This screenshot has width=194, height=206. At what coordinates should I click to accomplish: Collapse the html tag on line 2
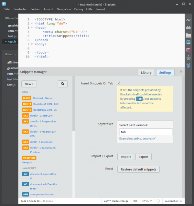pos(32,24)
